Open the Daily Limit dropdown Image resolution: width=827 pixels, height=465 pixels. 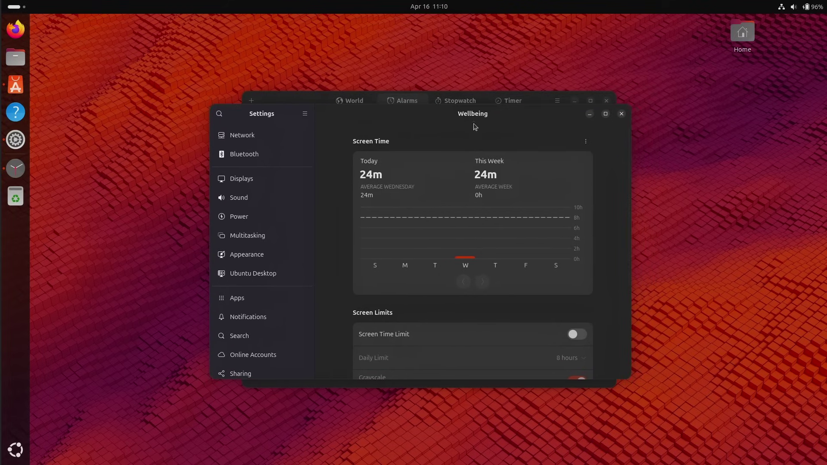coord(570,358)
